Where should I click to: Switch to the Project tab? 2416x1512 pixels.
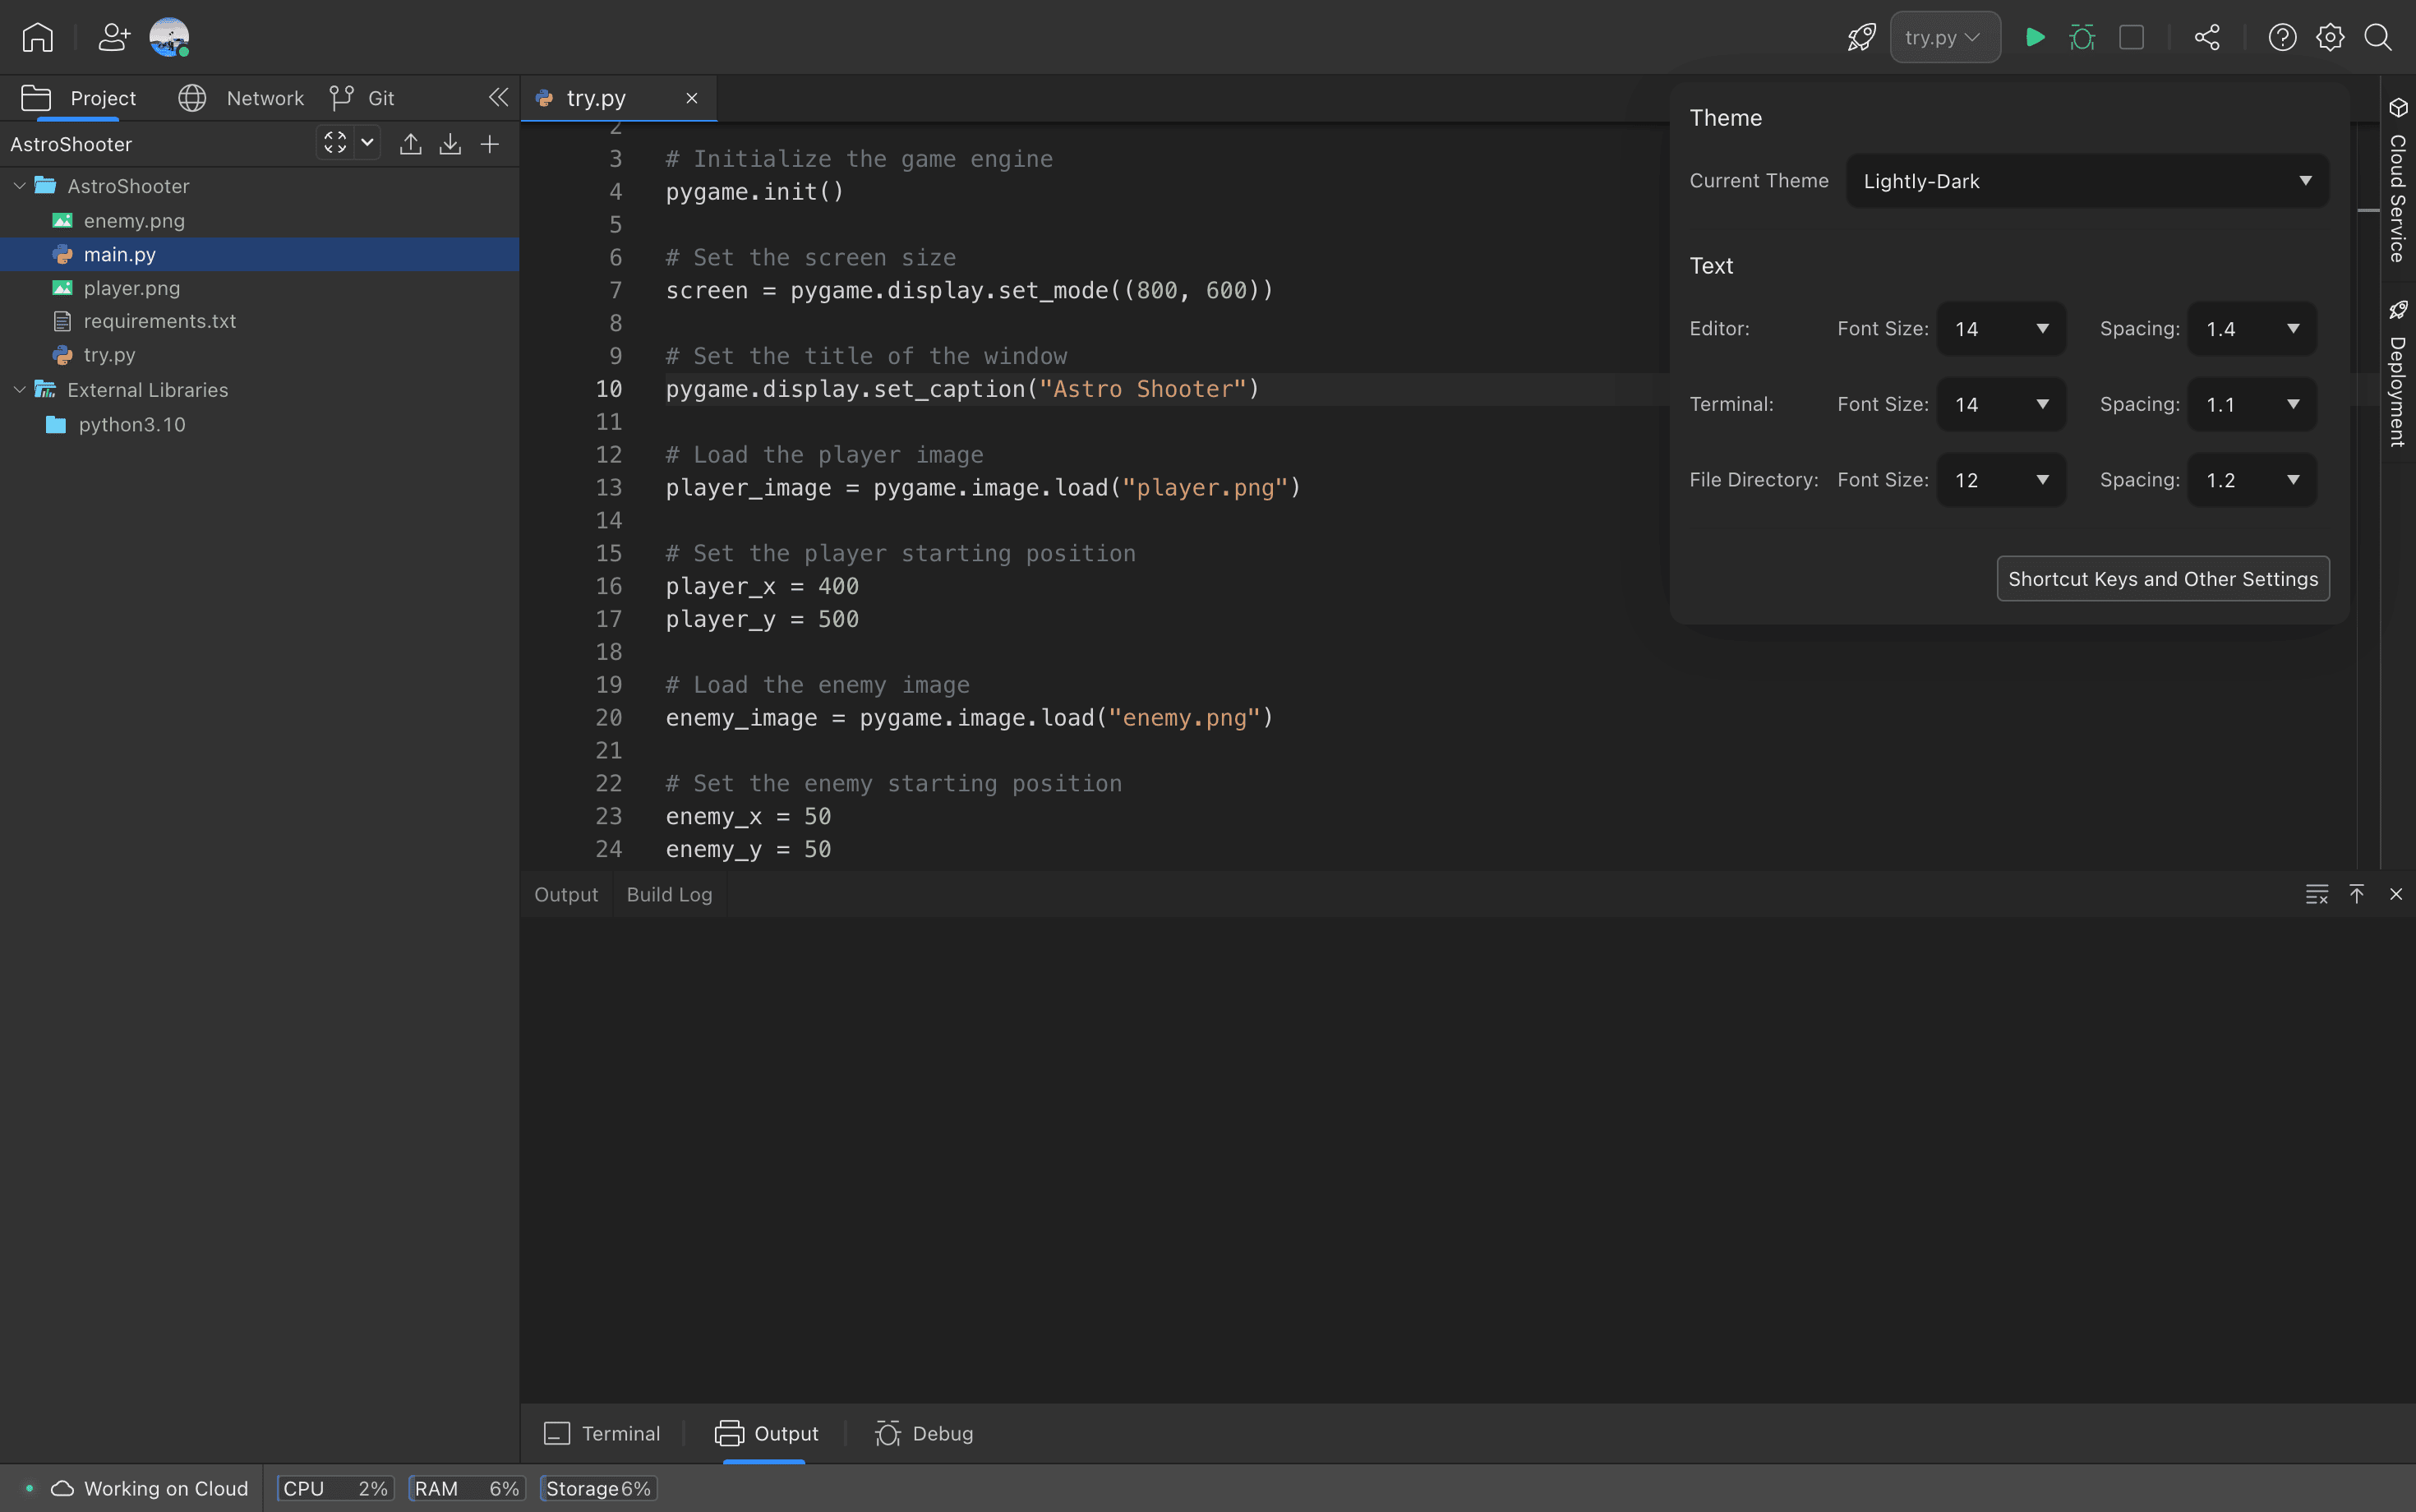(x=79, y=98)
